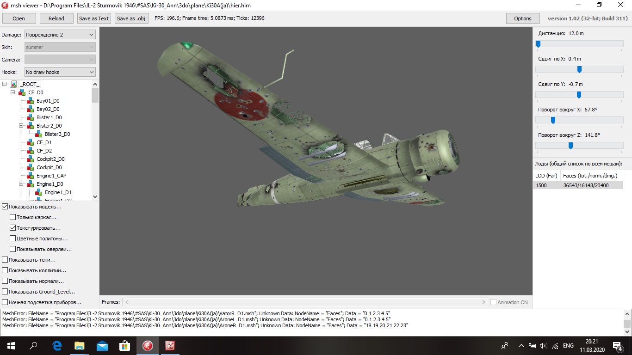
Task: Enable Показывать тени shadows checkbox
Action: [5, 260]
